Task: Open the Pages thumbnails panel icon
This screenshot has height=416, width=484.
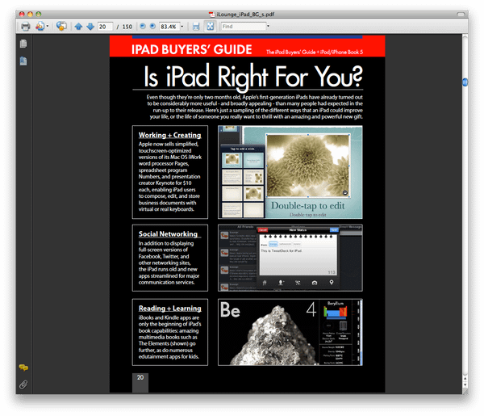Action: [23, 44]
